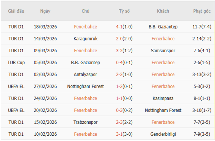This screenshot has width=215, height=141.
Task: Click the Trabzonspor team name
Action: (85, 122)
